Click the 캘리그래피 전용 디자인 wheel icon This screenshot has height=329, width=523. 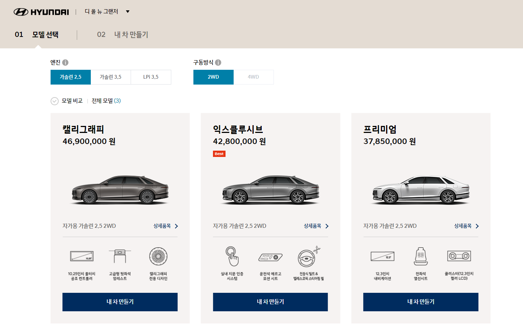click(x=158, y=256)
